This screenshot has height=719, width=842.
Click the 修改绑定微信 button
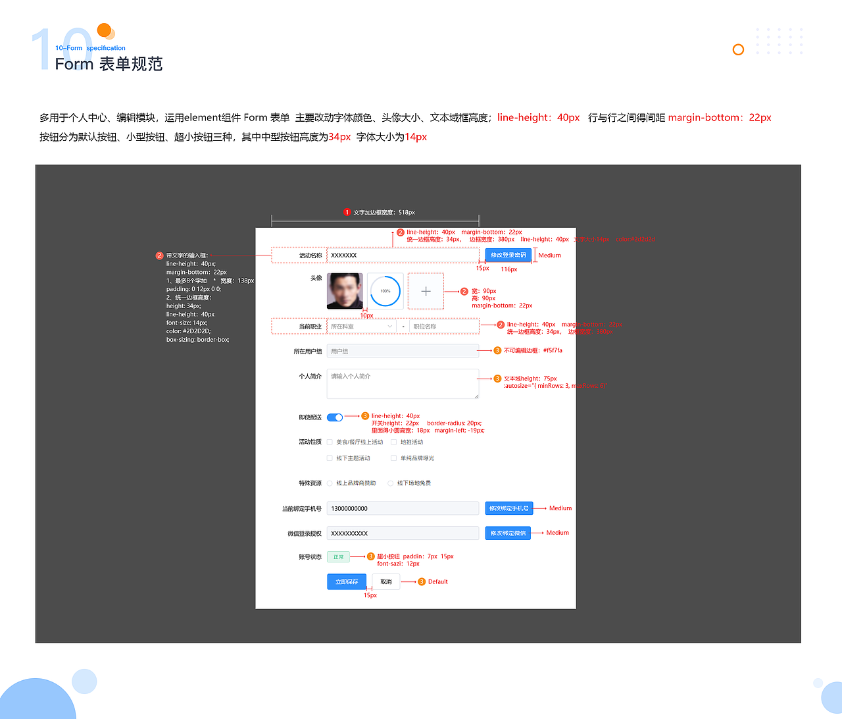pos(508,533)
